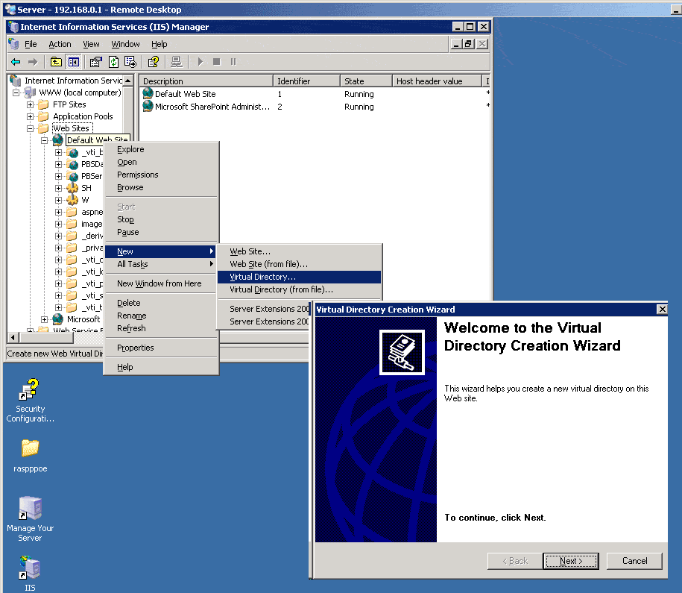Expand the aspne folder node
Screen dimensions: 682x593
pyautogui.click(x=58, y=212)
